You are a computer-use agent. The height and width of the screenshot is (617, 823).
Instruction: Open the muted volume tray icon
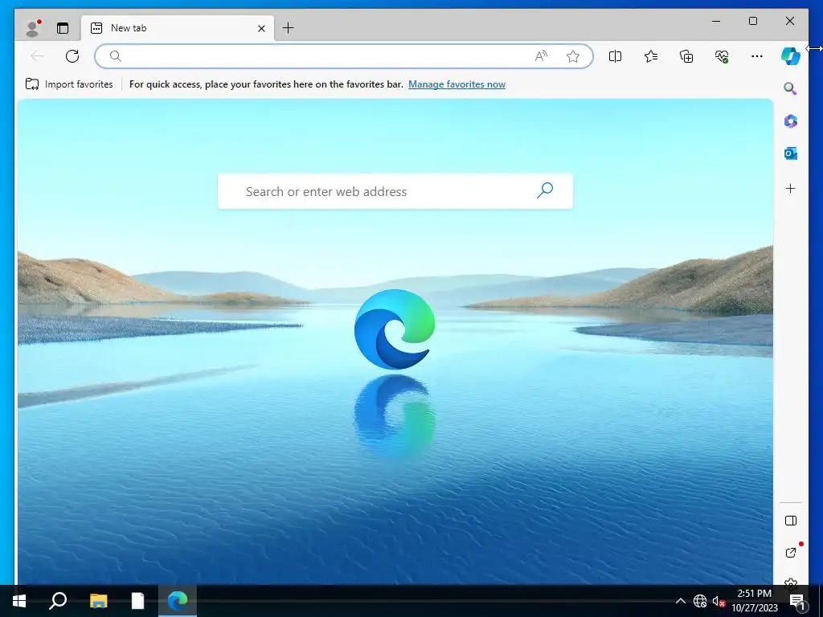pos(719,601)
